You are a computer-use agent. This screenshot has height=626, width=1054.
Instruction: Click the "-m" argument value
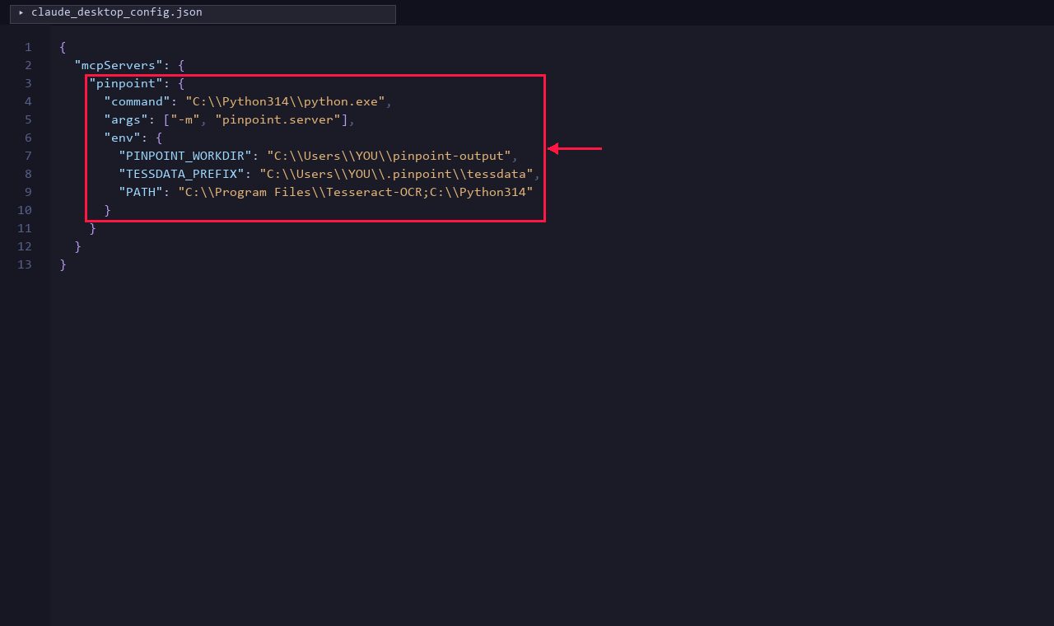coord(187,119)
